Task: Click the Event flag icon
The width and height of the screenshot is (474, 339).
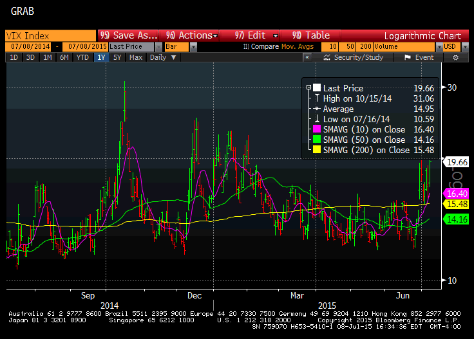Action: click(x=408, y=57)
